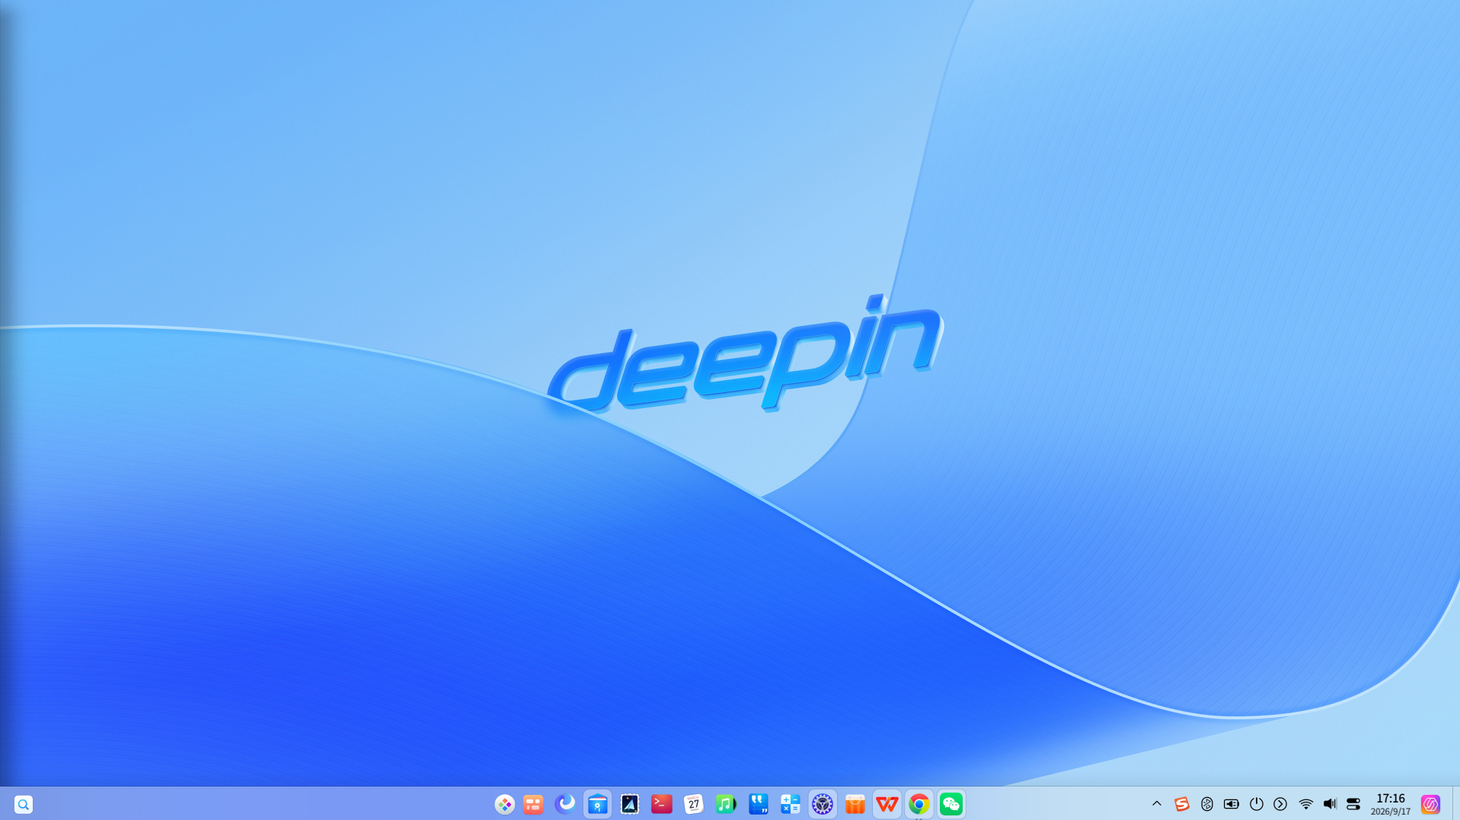Viewport: 1460px width, 820px height.
Task: Launch the calculator app
Action: pyautogui.click(x=791, y=804)
